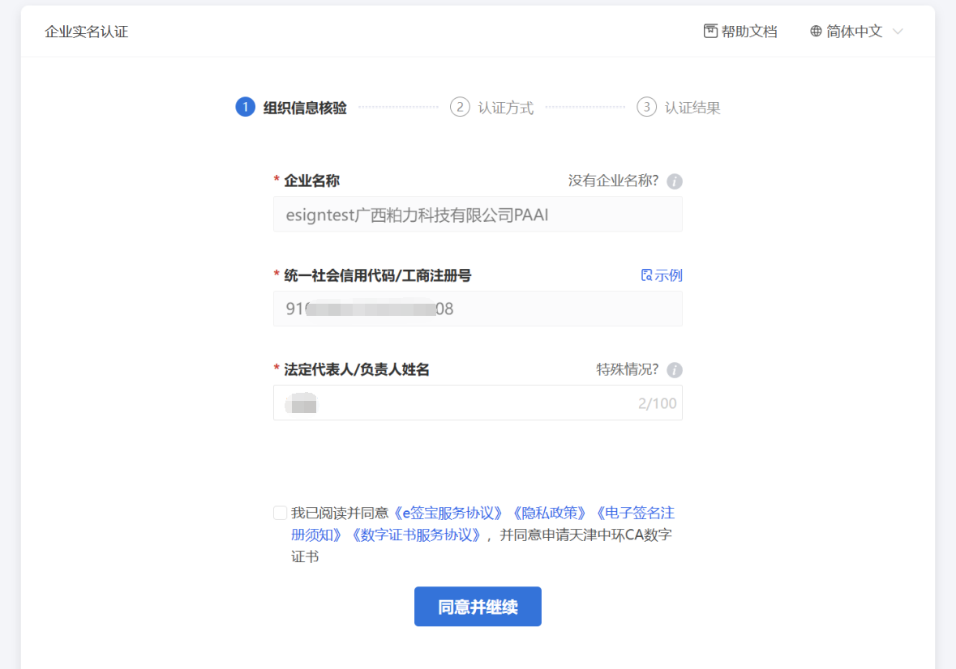Open the 帮助文档 help documentation link

tap(740, 31)
